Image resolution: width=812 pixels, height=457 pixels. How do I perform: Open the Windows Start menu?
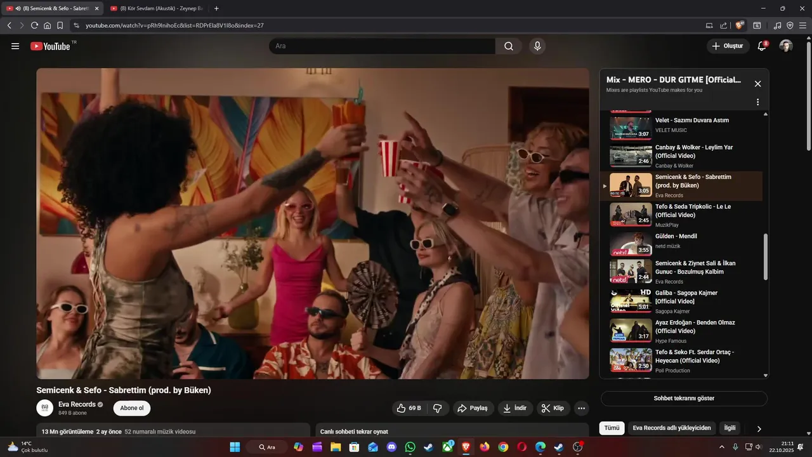point(235,447)
